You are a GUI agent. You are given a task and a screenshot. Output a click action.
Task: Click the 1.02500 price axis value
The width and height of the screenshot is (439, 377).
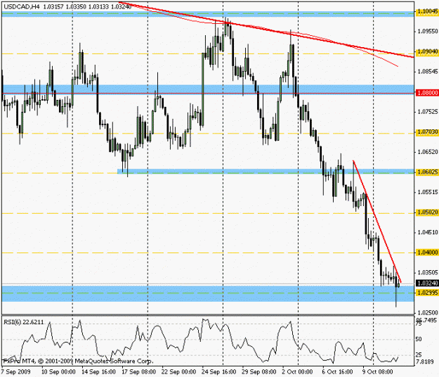(427, 312)
